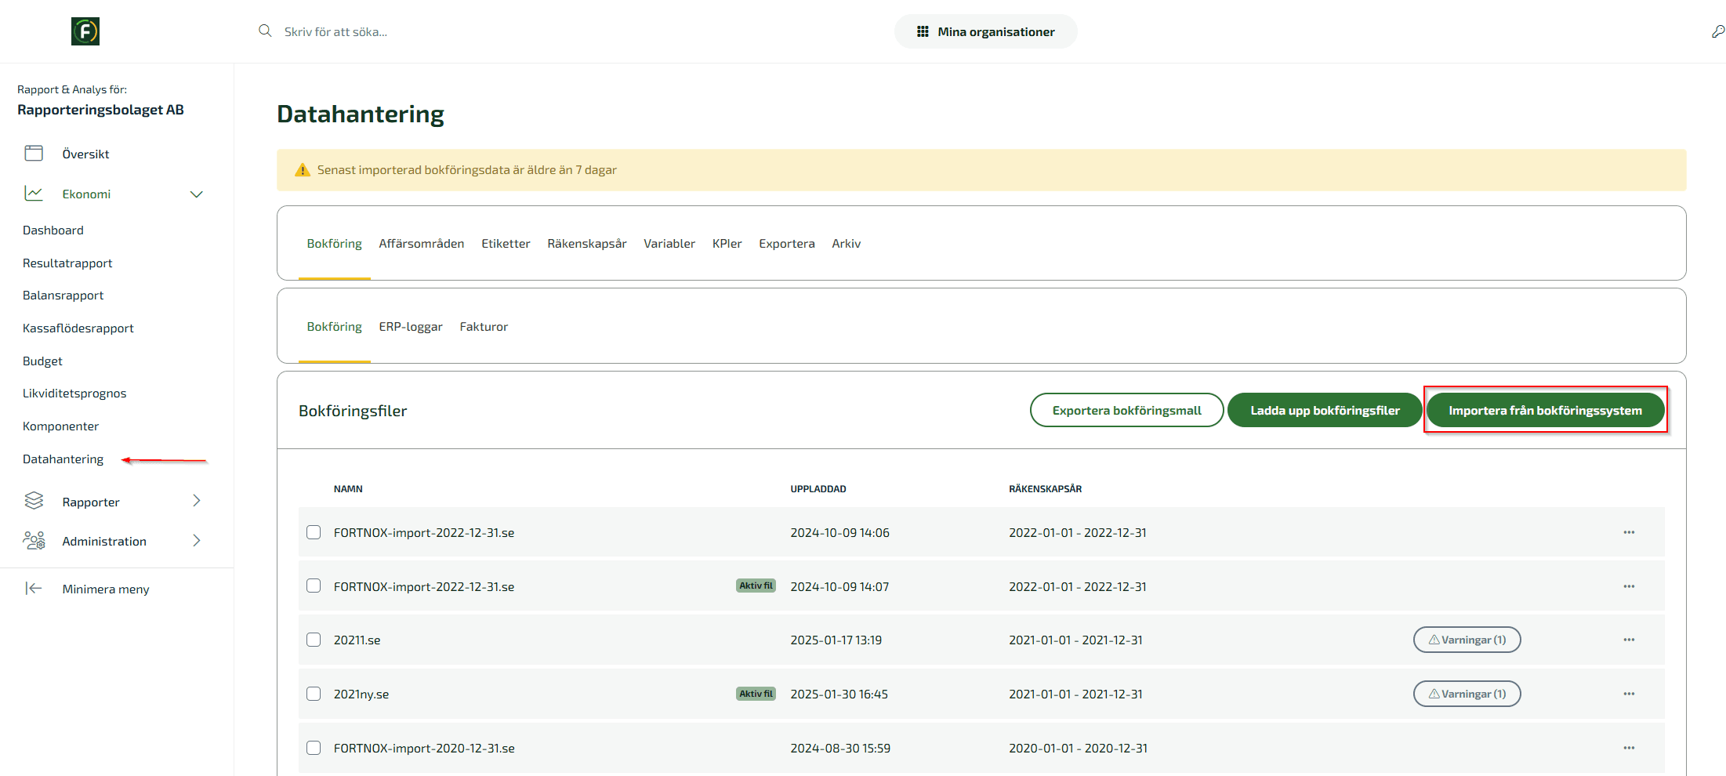The image size is (1726, 776).
Task: Click Ladda upp bokföringsfiler button
Action: [1325, 410]
